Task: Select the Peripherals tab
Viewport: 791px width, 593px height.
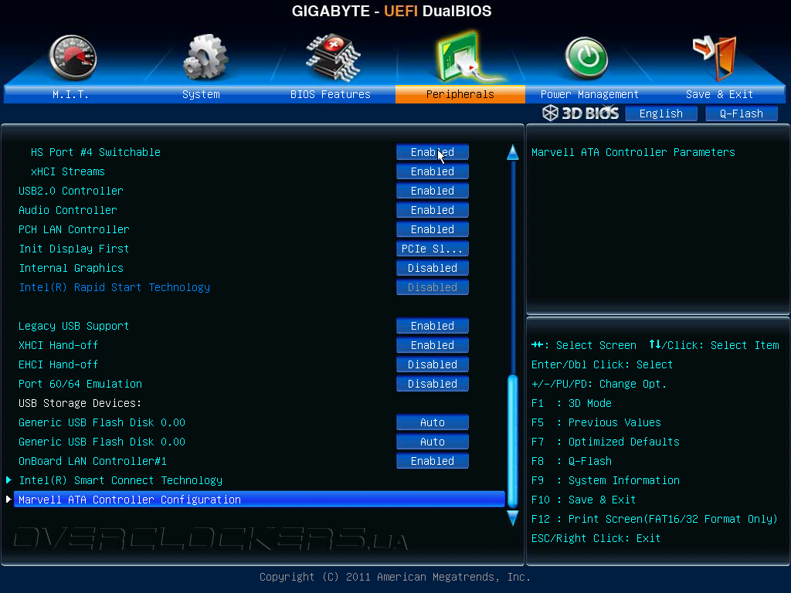Action: coord(460,94)
